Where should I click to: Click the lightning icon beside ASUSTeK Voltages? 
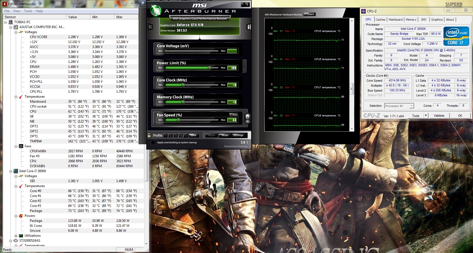coord(21,32)
